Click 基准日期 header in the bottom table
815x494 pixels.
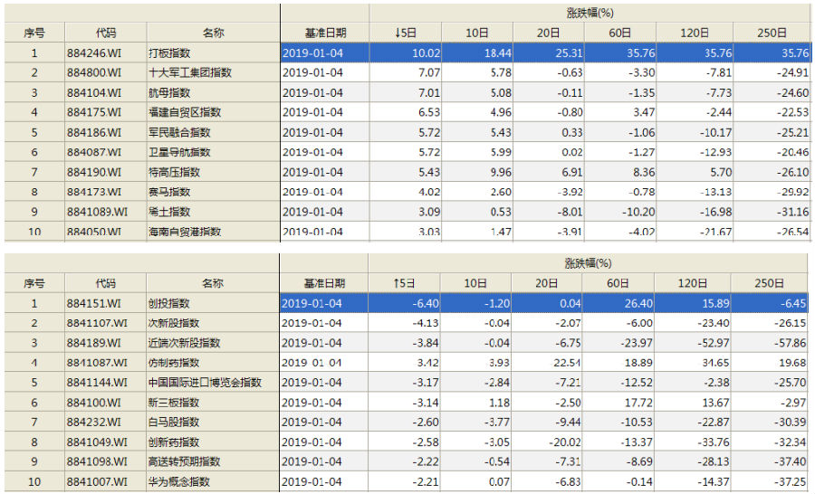click(324, 283)
